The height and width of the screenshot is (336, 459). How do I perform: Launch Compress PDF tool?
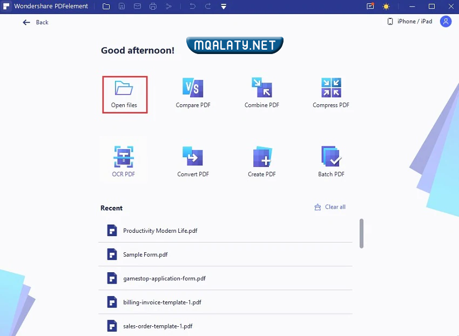tap(331, 93)
